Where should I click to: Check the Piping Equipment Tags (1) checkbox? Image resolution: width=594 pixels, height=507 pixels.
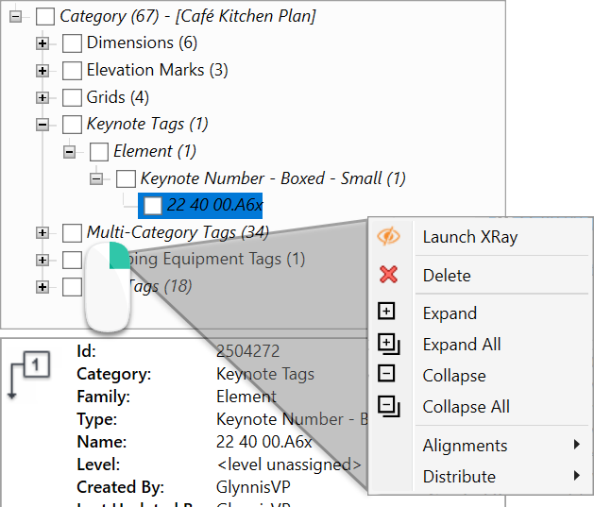pos(72,261)
